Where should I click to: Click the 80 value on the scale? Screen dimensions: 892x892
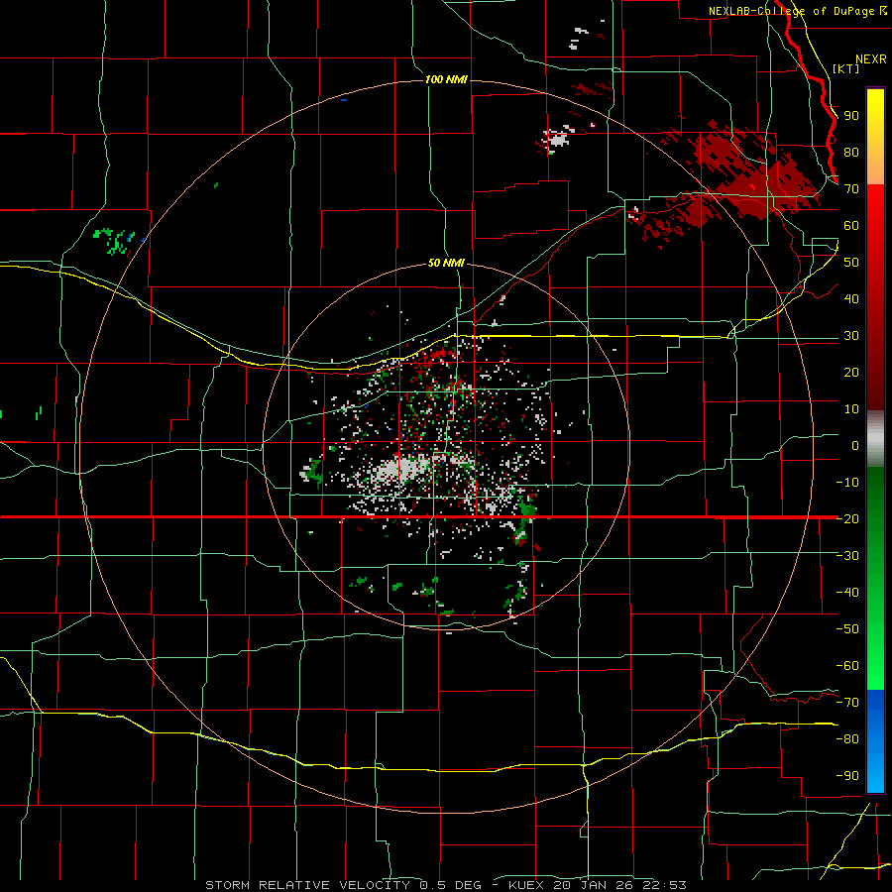851,153
